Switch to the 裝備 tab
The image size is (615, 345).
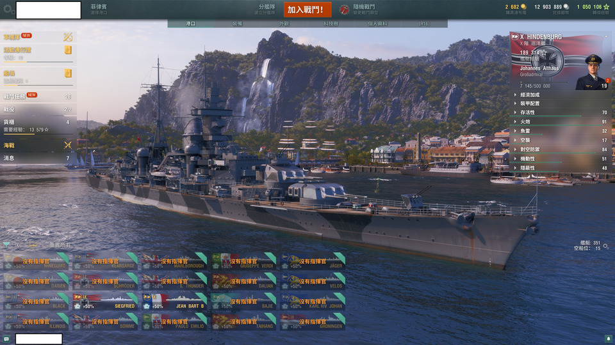pos(237,24)
